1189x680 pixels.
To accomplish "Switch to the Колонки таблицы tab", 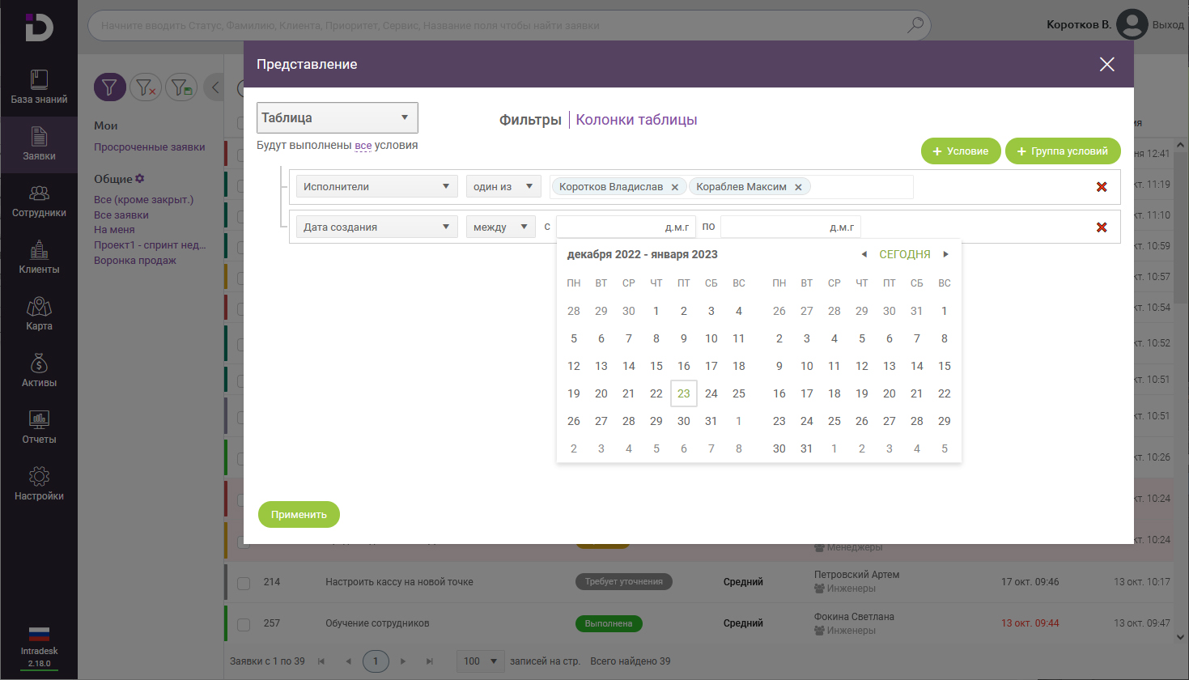I will pos(636,118).
